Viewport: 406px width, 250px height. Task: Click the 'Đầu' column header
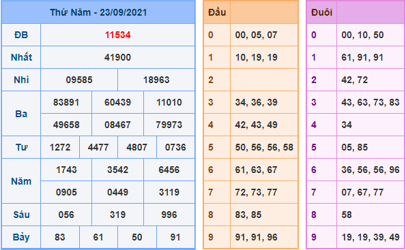pos(217,12)
